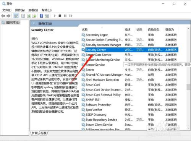Screen dimensions: 191x141
Task: Select Shared PC Account Manager service
Action: (130, 75)
